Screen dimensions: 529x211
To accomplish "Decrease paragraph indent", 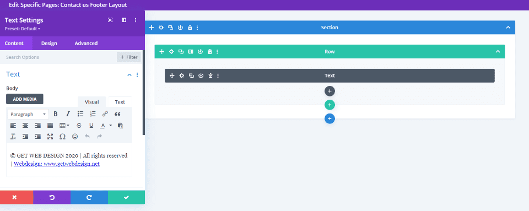I will [x=25, y=137].
